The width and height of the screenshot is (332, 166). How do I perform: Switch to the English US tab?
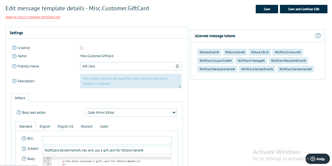(x=65, y=126)
